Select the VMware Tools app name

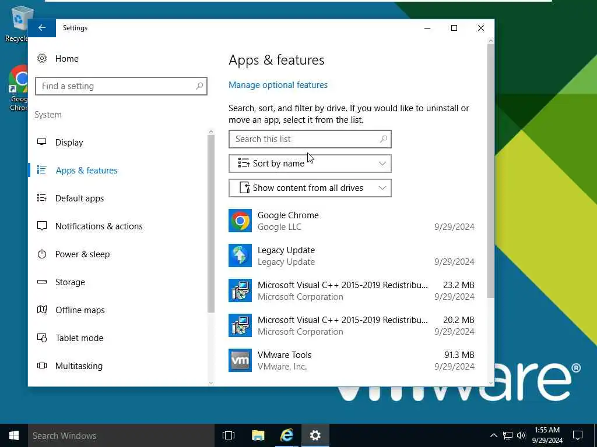click(x=285, y=354)
